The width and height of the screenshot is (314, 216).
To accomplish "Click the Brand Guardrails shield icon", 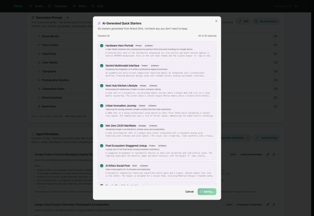I will [x=39, y=98].
